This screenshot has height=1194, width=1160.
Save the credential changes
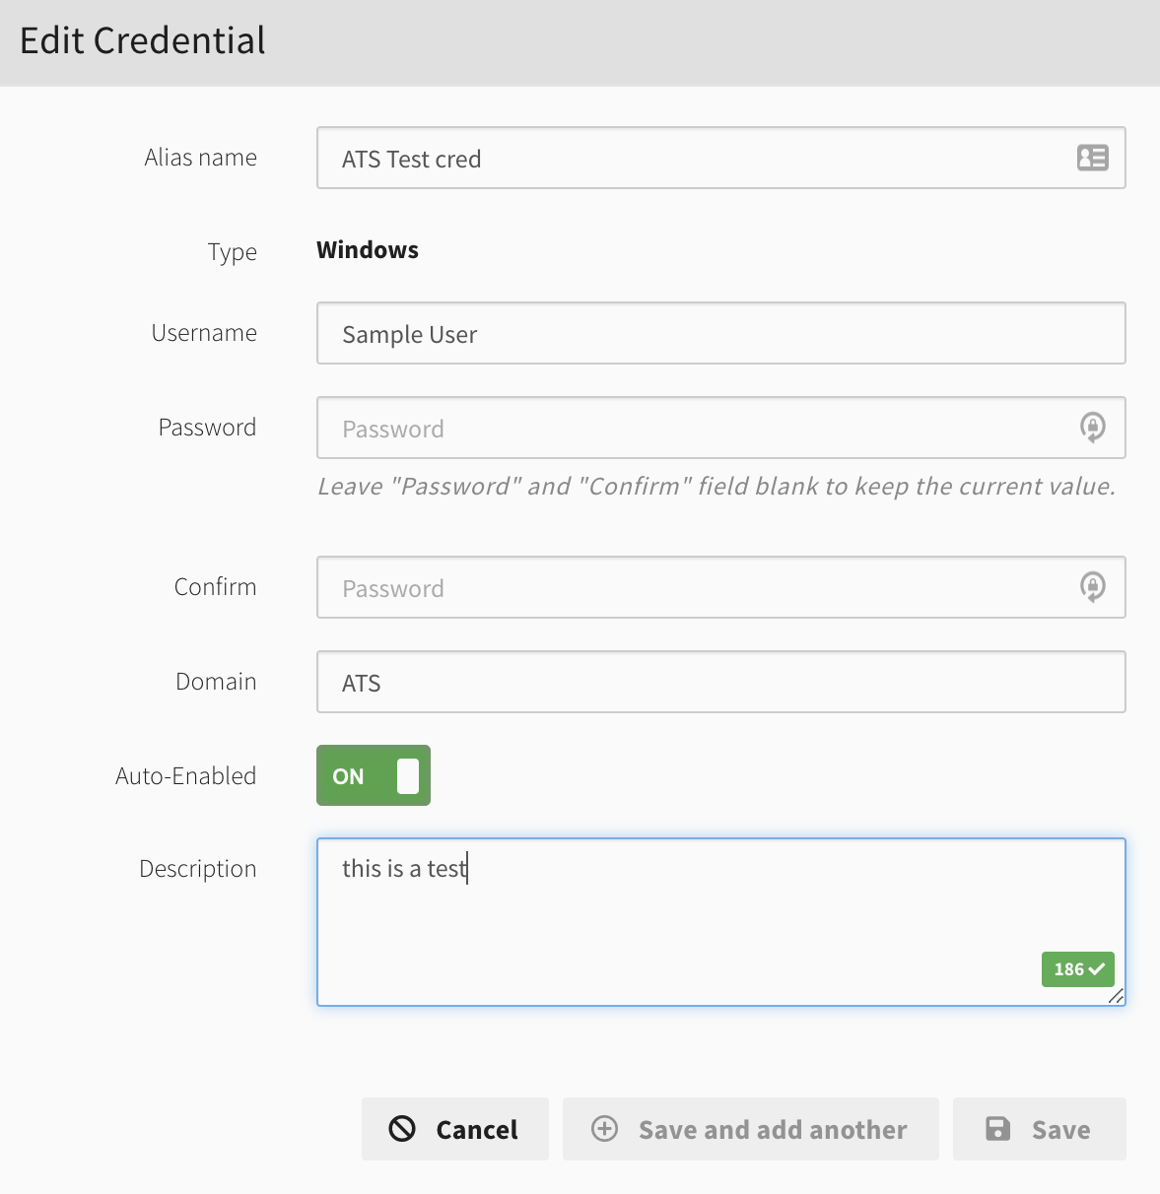click(x=1039, y=1129)
